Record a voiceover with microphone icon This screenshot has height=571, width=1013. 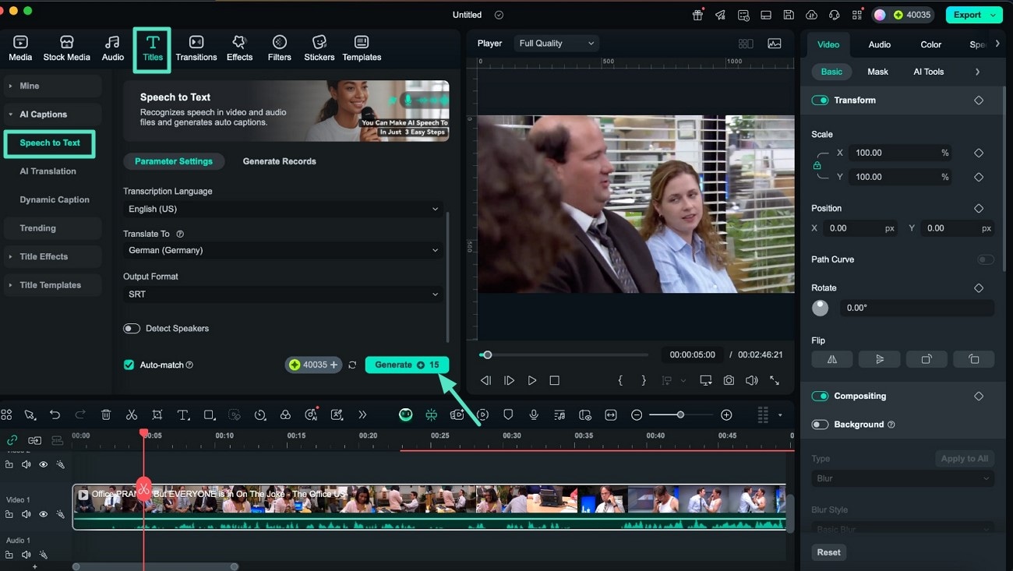coord(534,415)
